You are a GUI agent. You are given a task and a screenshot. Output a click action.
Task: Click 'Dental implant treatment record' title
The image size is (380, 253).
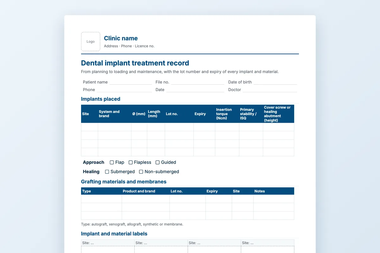[x=135, y=63]
